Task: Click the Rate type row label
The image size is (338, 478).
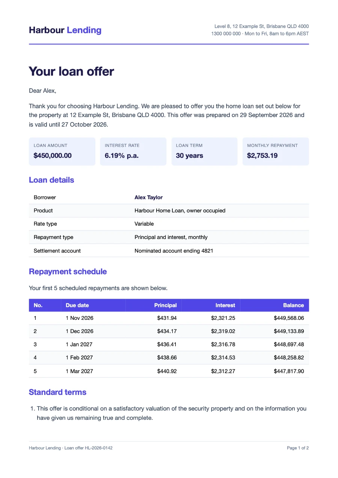Action: coord(45,224)
